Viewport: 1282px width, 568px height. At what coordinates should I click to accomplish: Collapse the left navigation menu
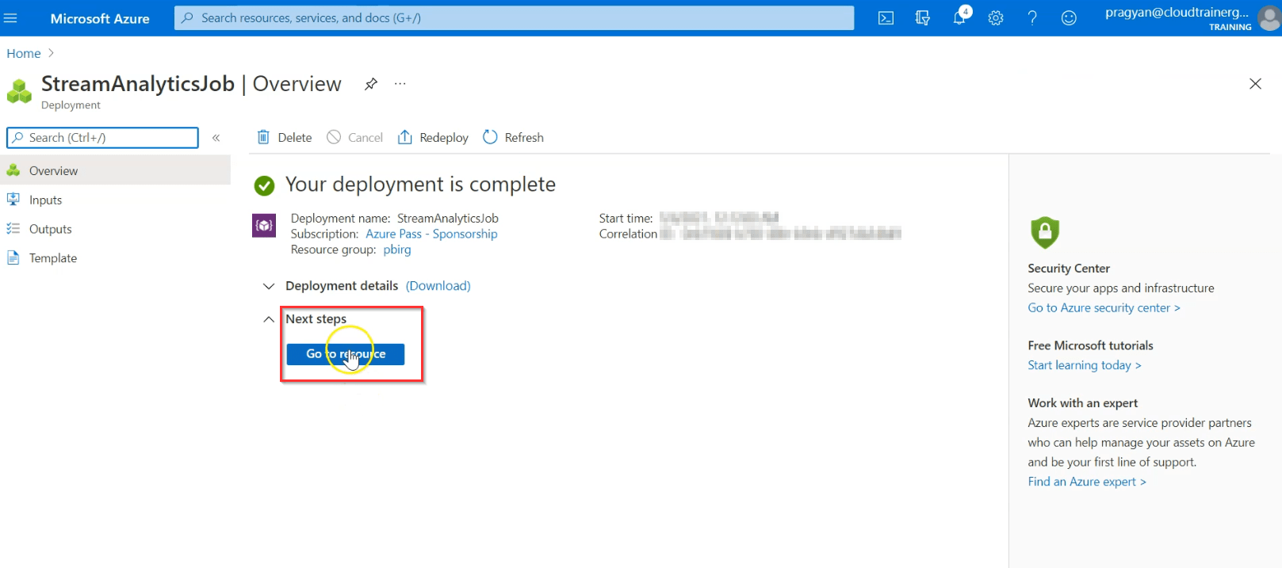(216, 138)
